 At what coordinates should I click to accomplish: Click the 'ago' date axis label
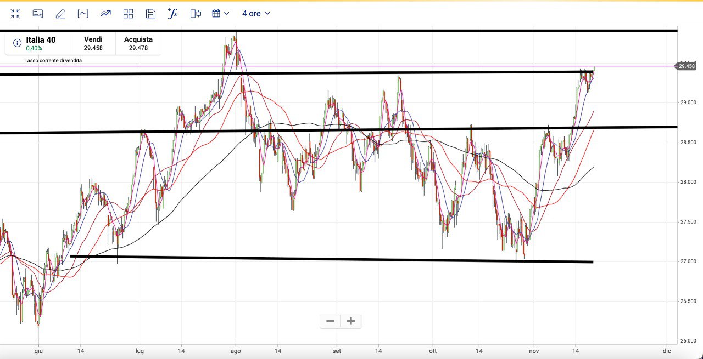(236, 350)
